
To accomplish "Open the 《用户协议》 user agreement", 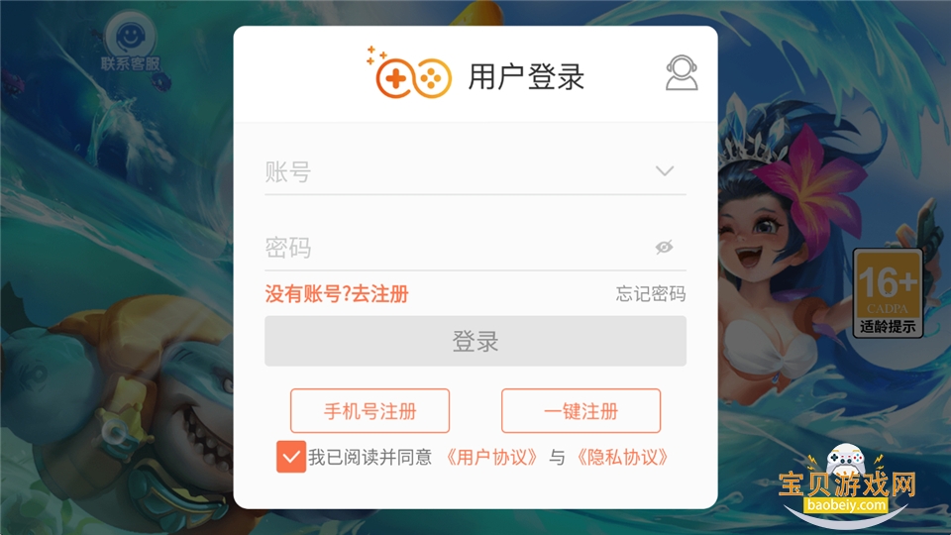I will tap(491, 457).
